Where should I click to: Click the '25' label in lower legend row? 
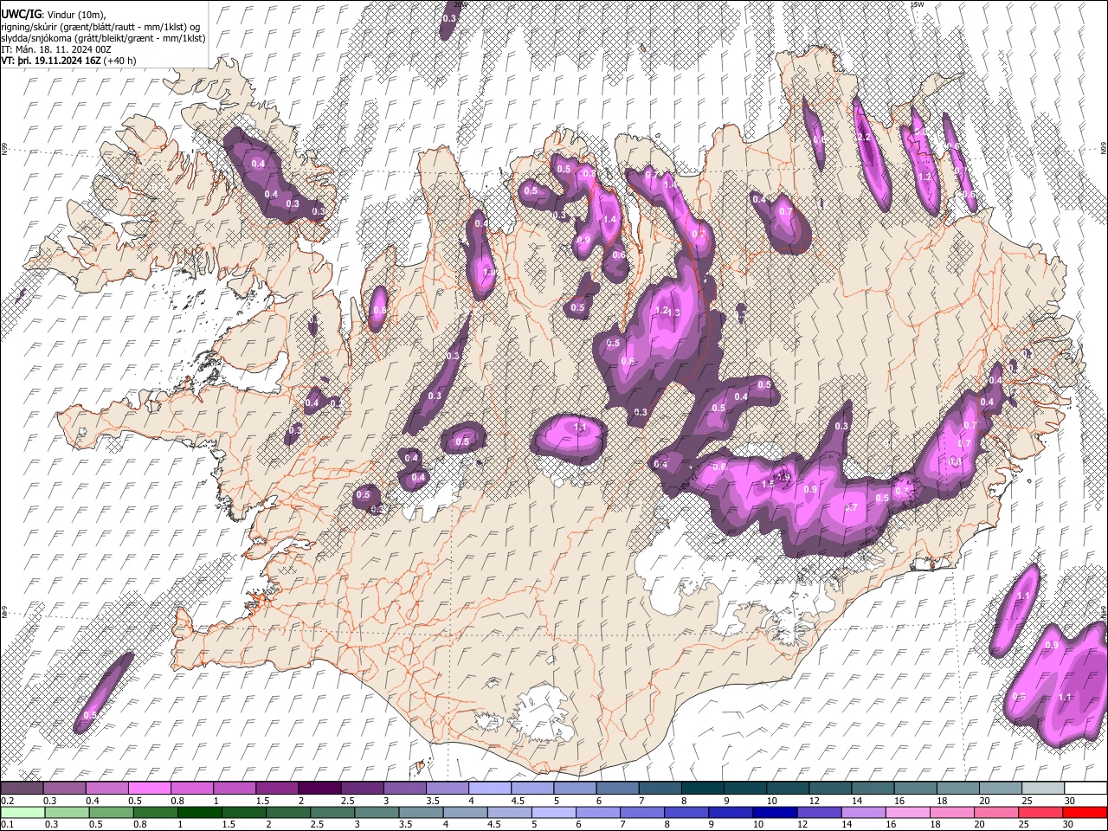pos(1025,825)
